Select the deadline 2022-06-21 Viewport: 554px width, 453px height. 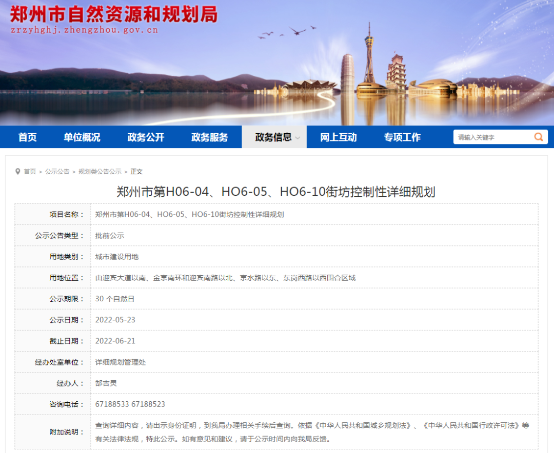click(x=115, y=341)
